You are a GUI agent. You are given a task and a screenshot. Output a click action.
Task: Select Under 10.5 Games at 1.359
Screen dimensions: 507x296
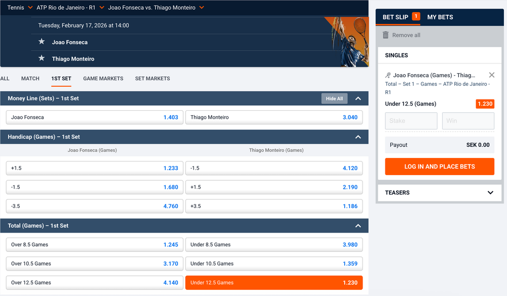pyautogui.click(x=274, y=264)
